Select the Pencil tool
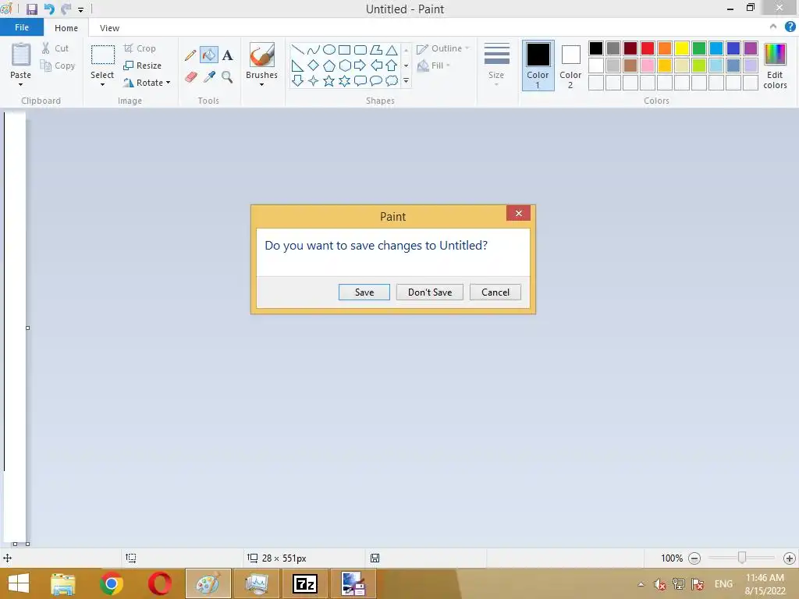Screen dimensions: 799x599 click(190, 55)
